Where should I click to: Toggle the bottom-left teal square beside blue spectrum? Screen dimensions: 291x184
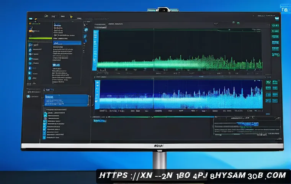click(x=268, y=100)
